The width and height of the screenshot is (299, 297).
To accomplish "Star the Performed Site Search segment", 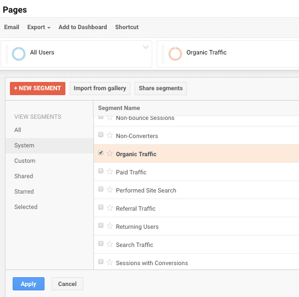I will click(109, 190).
